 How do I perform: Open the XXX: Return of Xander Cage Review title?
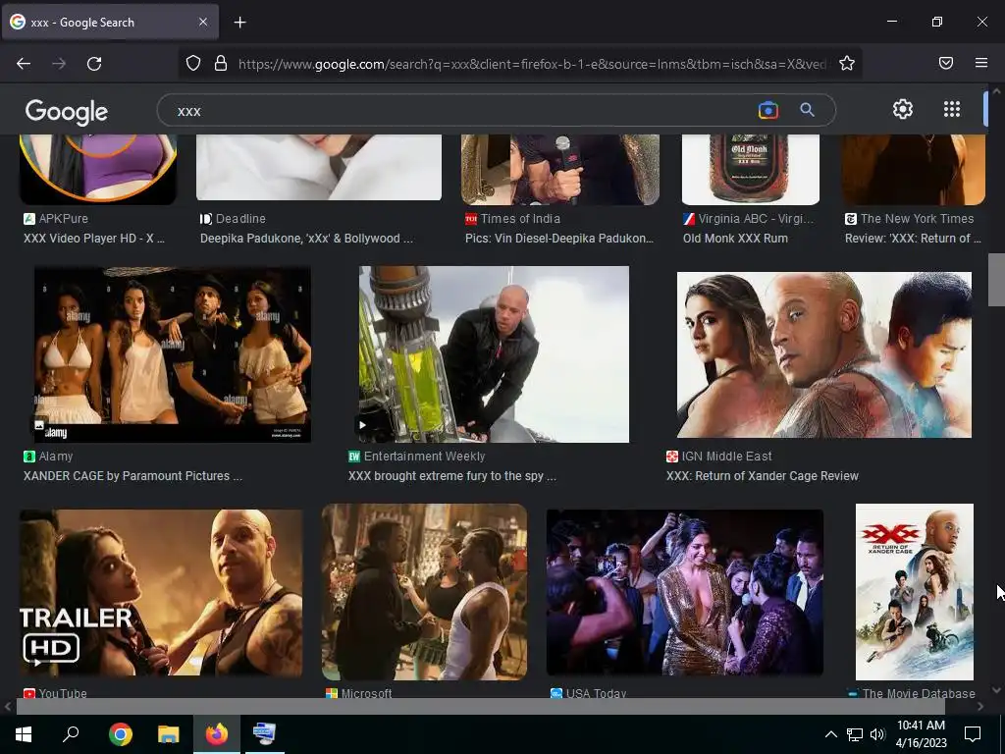coord(762,476)
